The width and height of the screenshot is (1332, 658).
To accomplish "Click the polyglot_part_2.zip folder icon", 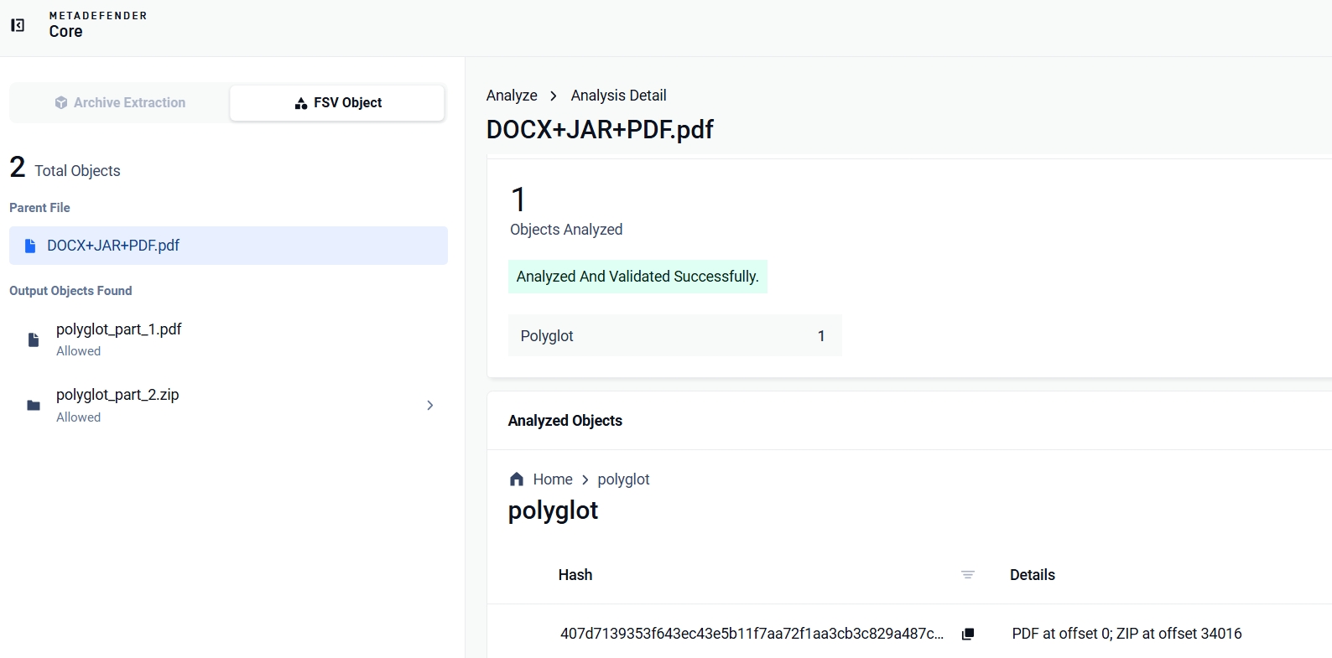I will 34,406.
